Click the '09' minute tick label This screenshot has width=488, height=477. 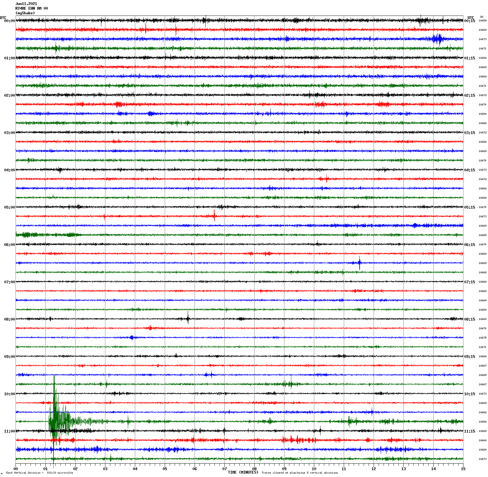click(284, 469)
